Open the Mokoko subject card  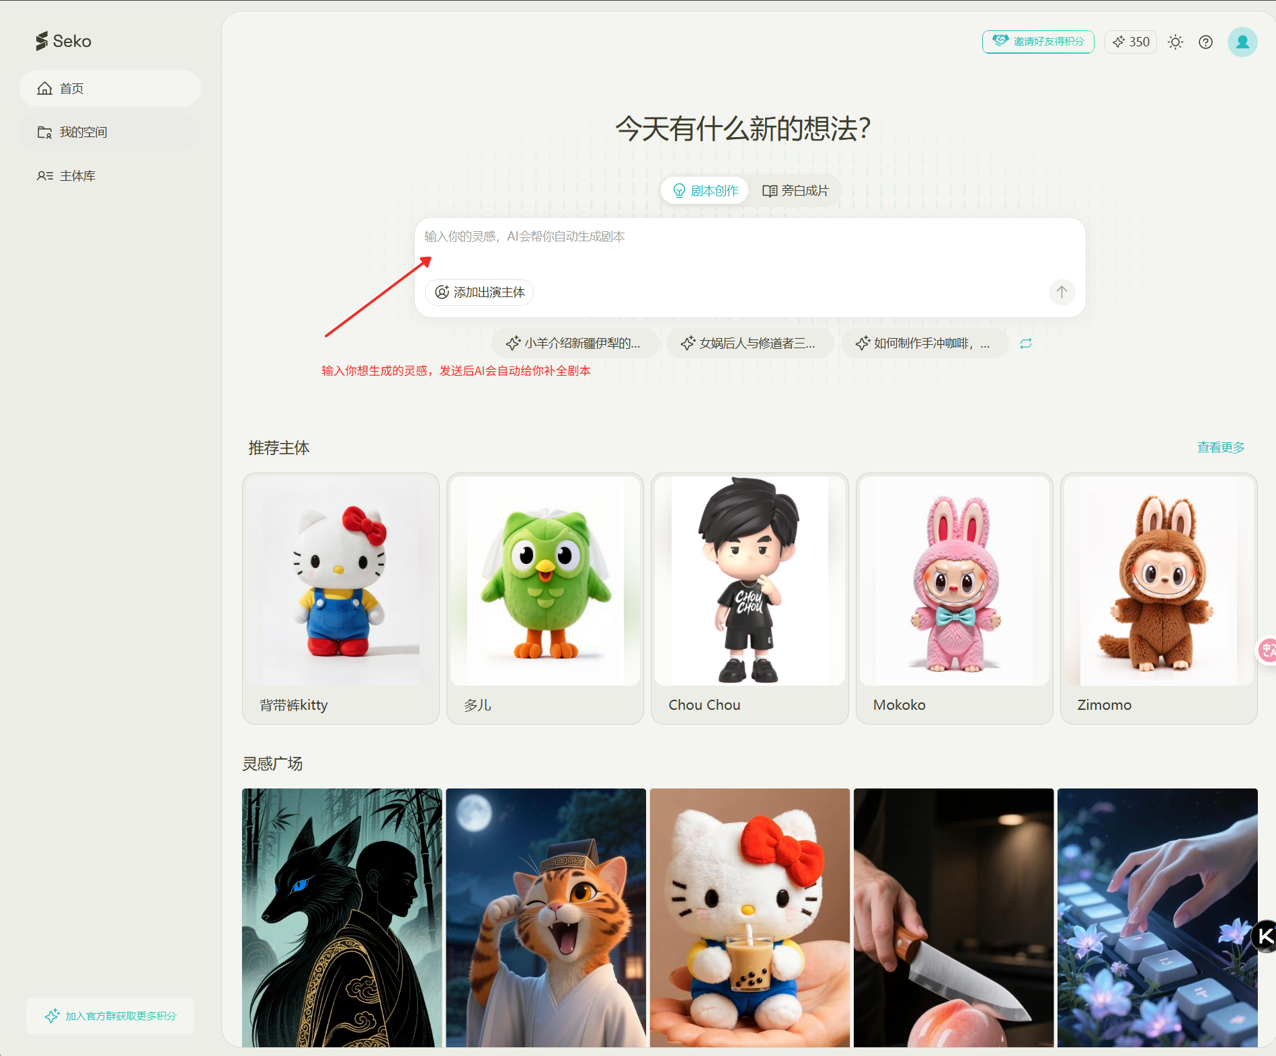[954, 598]
